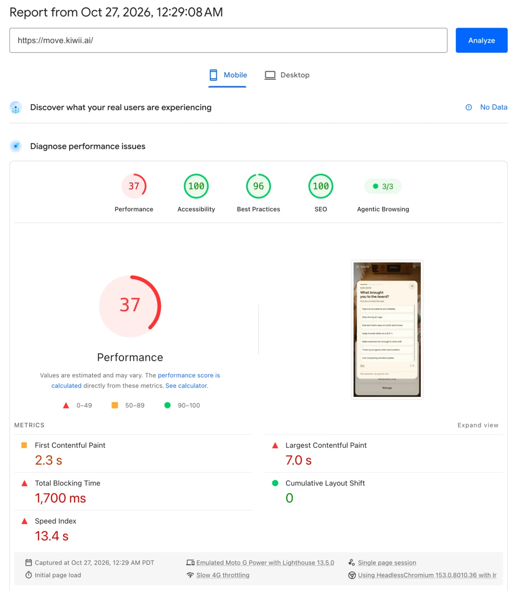The image size is (517, 591).
Task: Click the Single page session icon
Action: click(x=352, y=563)
